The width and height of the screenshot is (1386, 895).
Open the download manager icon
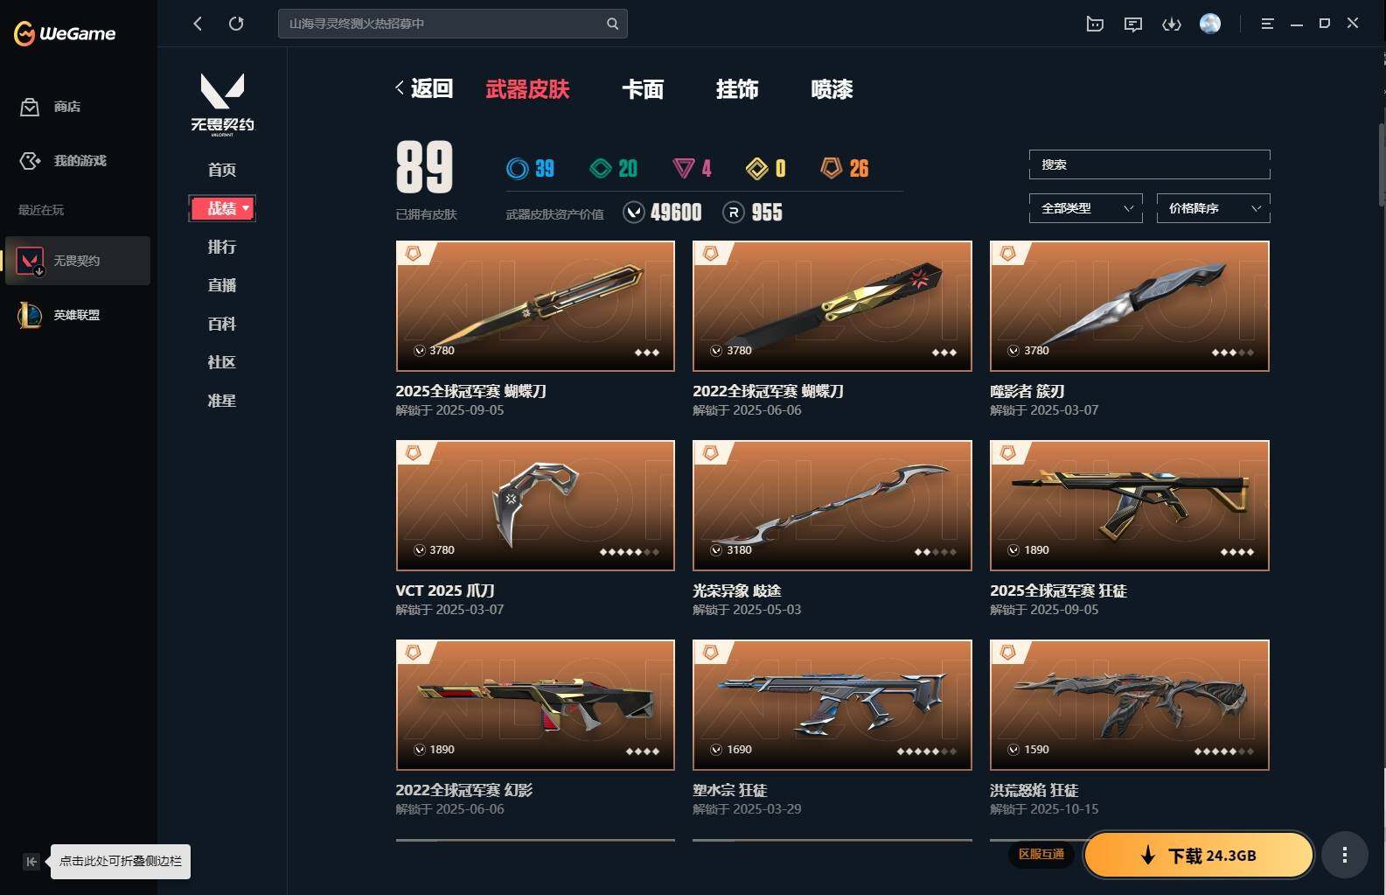(1172, 24)
